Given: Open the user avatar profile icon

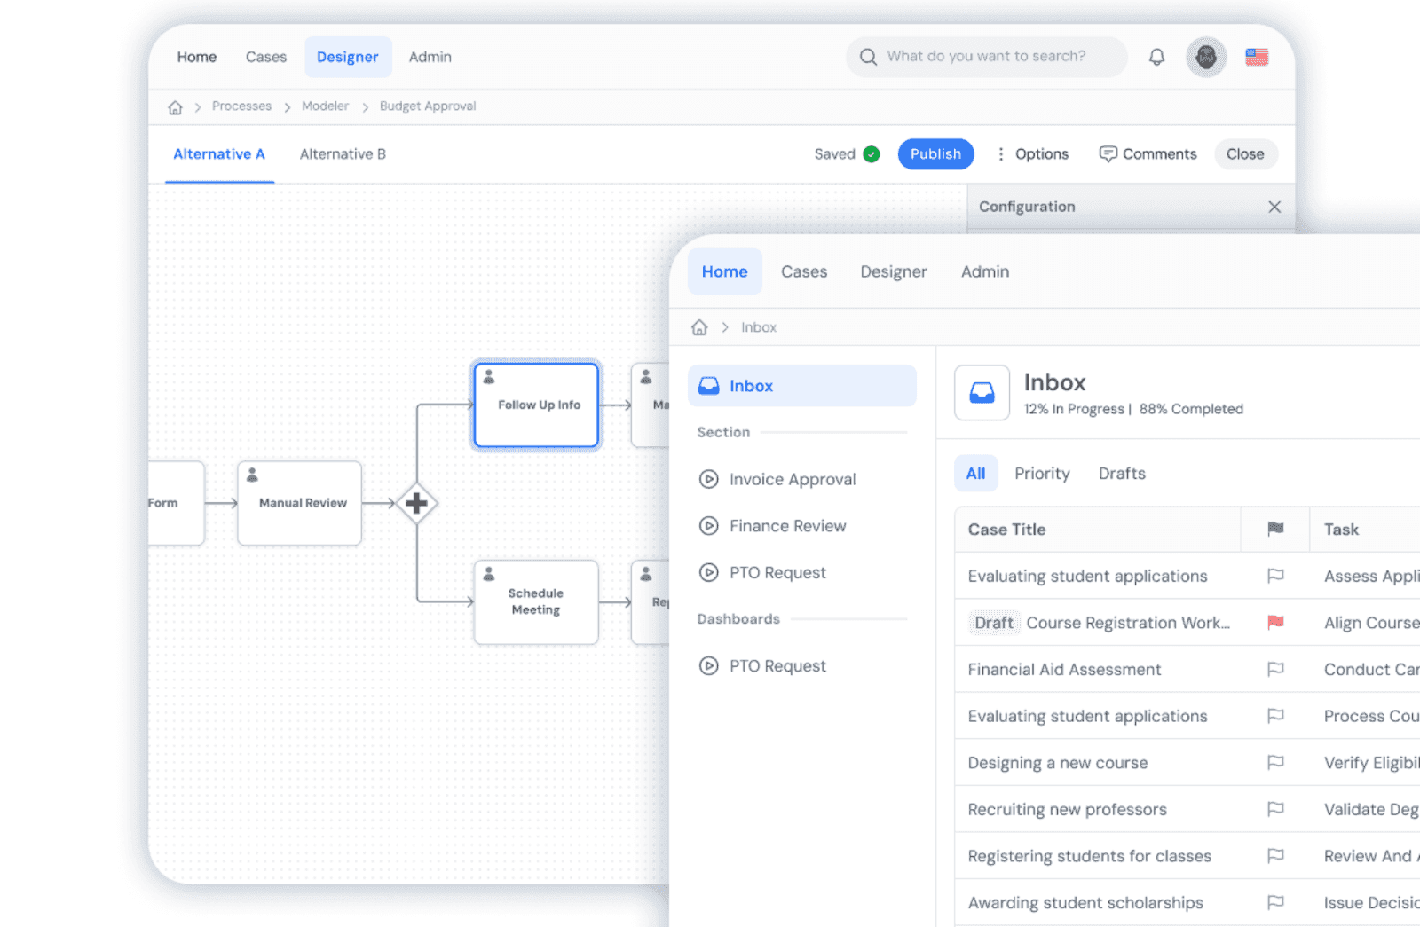Looking at the screenshot, I should (x=1205, y=56).
